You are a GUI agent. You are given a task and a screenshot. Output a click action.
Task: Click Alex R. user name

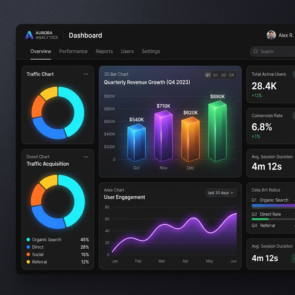click(286, 35)
